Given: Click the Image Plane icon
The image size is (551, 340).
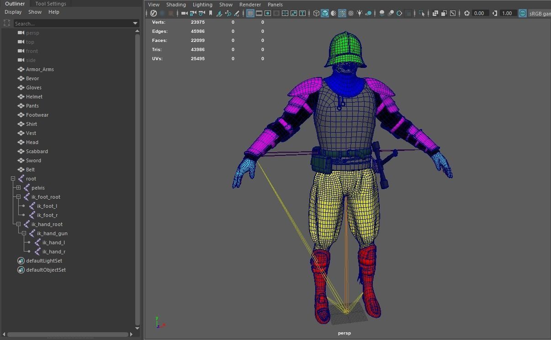Looking at the screenshot, I should (x=219, y=13).
